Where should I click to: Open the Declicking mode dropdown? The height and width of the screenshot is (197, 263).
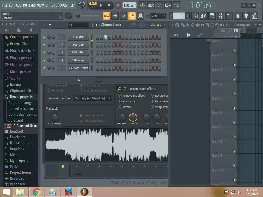(92, 98)
